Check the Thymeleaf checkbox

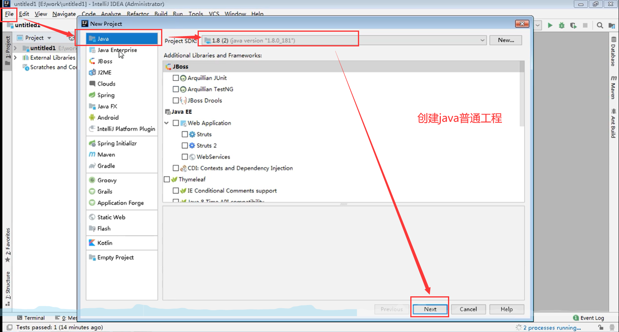pos(167,179)
